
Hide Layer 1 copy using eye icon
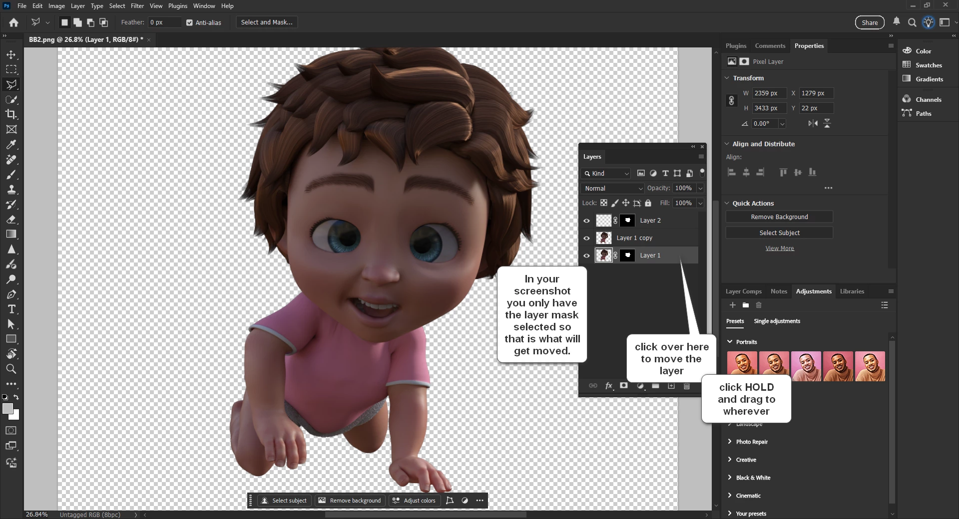587,238
